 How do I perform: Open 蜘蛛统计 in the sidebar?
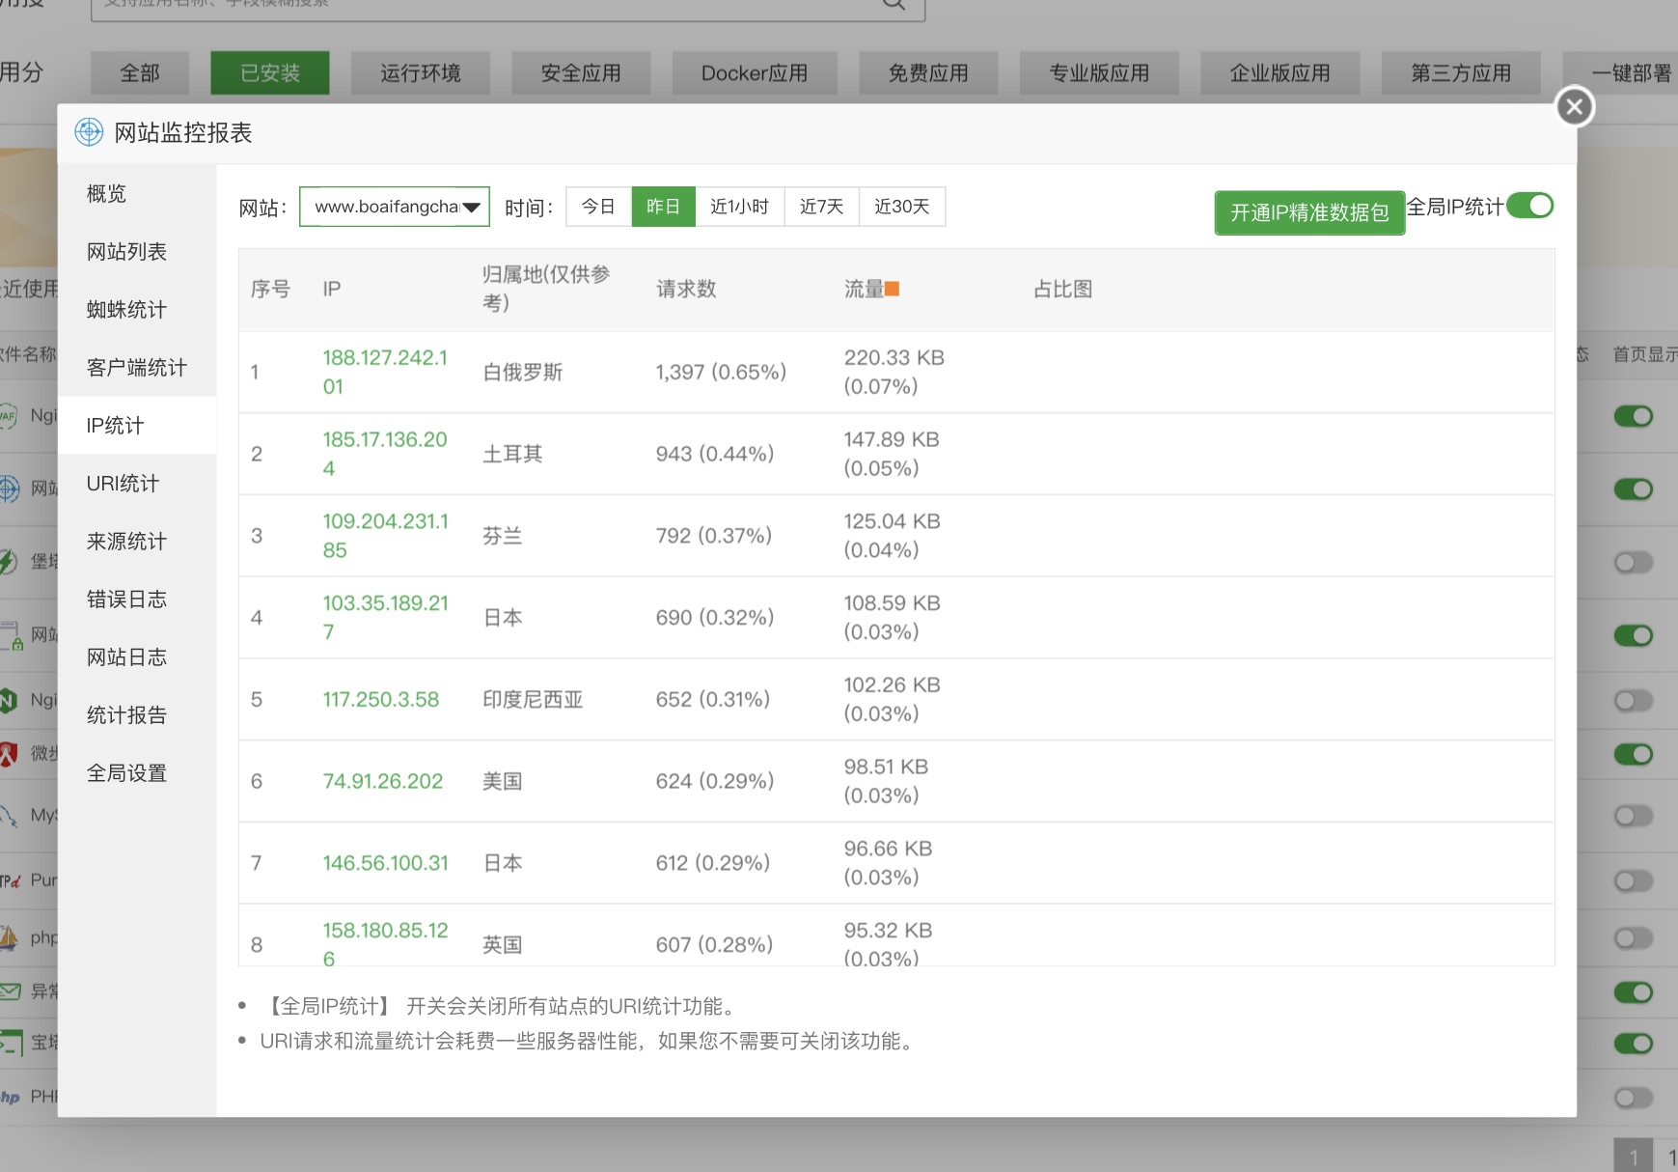pyautogui.click(x=137, y=310)
